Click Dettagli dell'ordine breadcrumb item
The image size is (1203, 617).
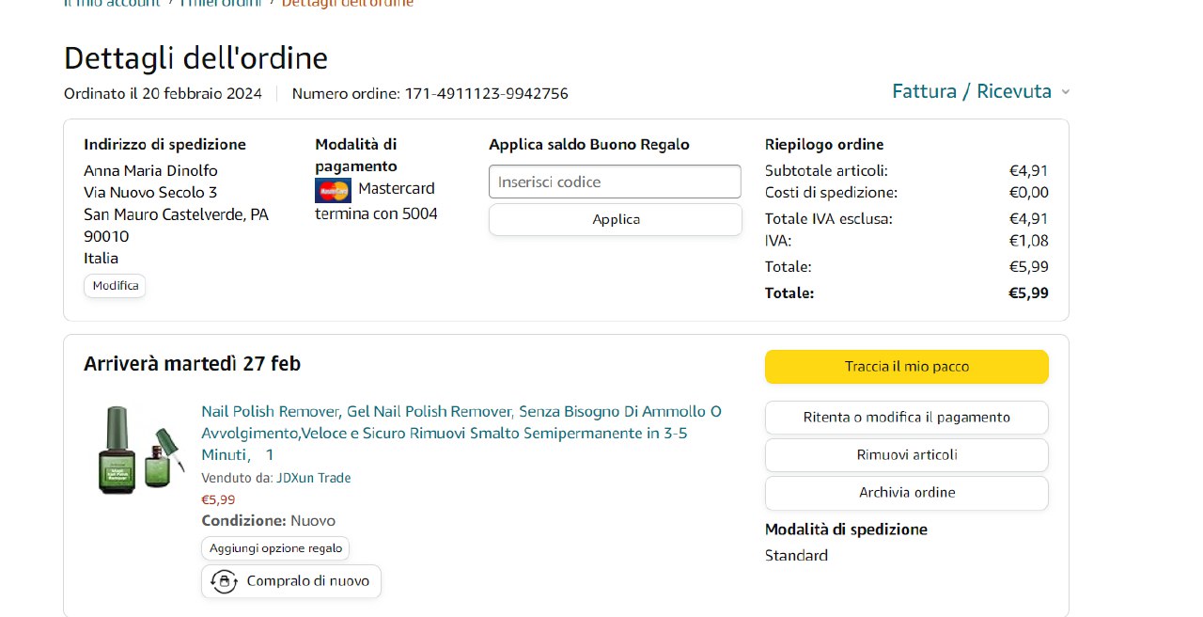point(347,3)
